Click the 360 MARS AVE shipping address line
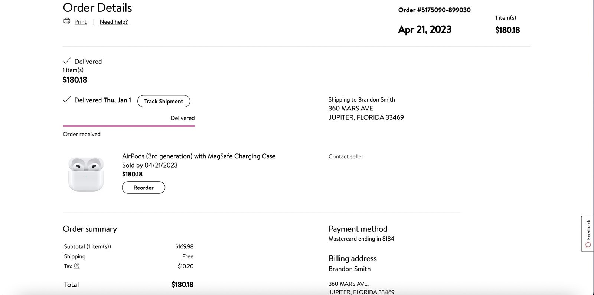This screenshot has height=295, width=594. coord(351,109)
